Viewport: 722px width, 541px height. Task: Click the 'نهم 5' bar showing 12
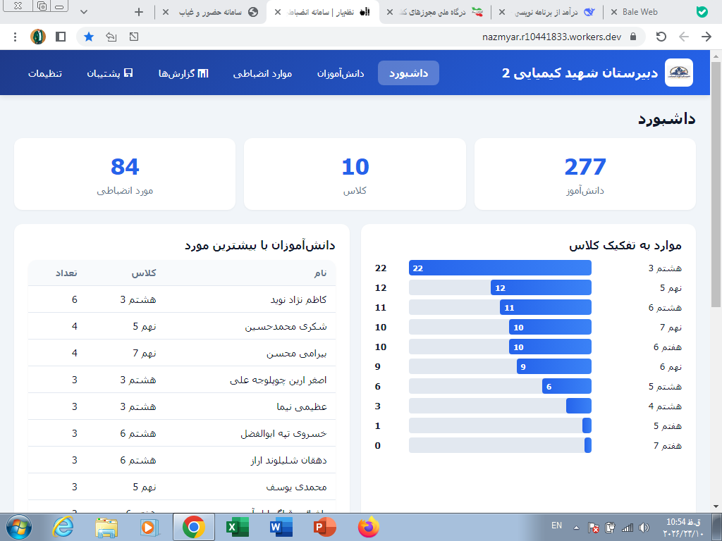(x=541, y=287)
